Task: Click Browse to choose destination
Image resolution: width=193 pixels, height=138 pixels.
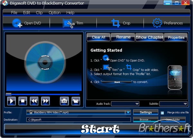Action: coord(146,120)
